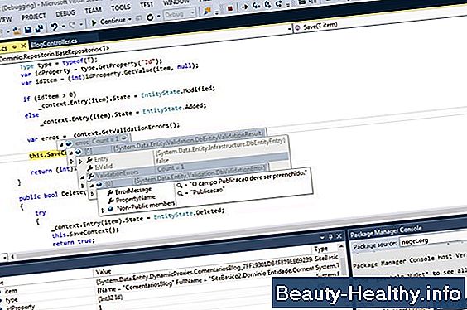Expand the Non-Public members node

[x=103, y=210]
